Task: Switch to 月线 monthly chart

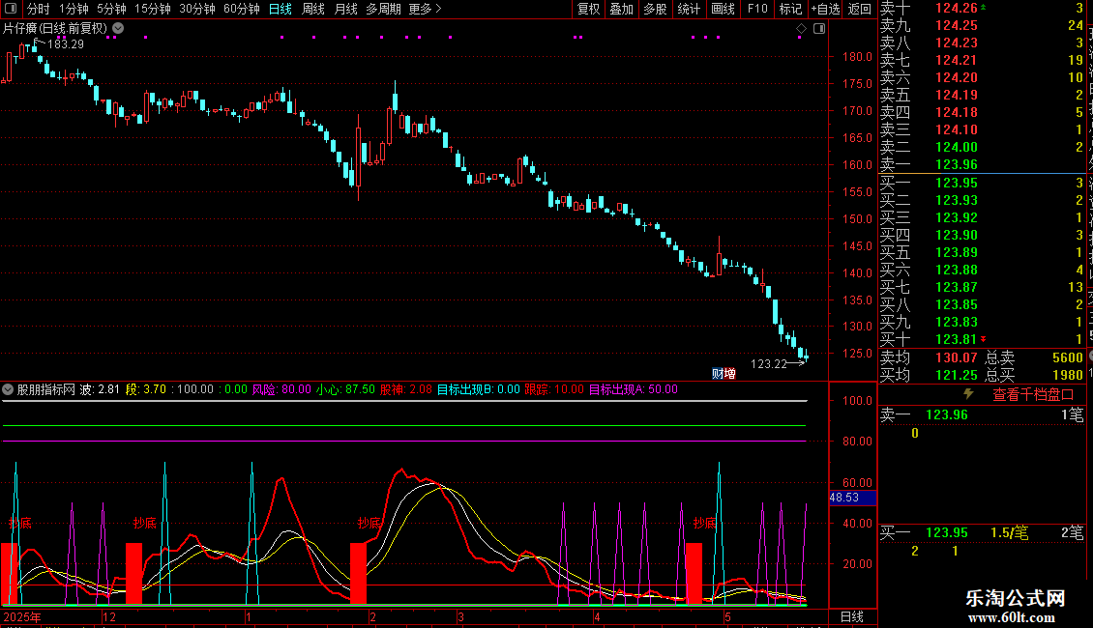Action: tap(345, 9)
